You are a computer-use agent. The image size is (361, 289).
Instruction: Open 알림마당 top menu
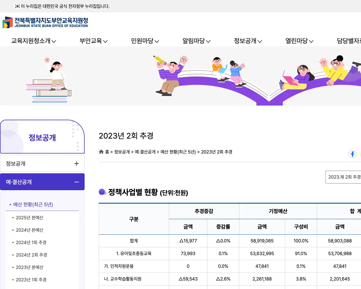(197, 41)
